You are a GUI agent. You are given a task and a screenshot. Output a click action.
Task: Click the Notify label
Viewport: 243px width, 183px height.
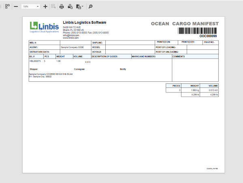123,69
